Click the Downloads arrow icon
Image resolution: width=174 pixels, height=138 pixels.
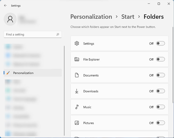click(x=77, y=91)
